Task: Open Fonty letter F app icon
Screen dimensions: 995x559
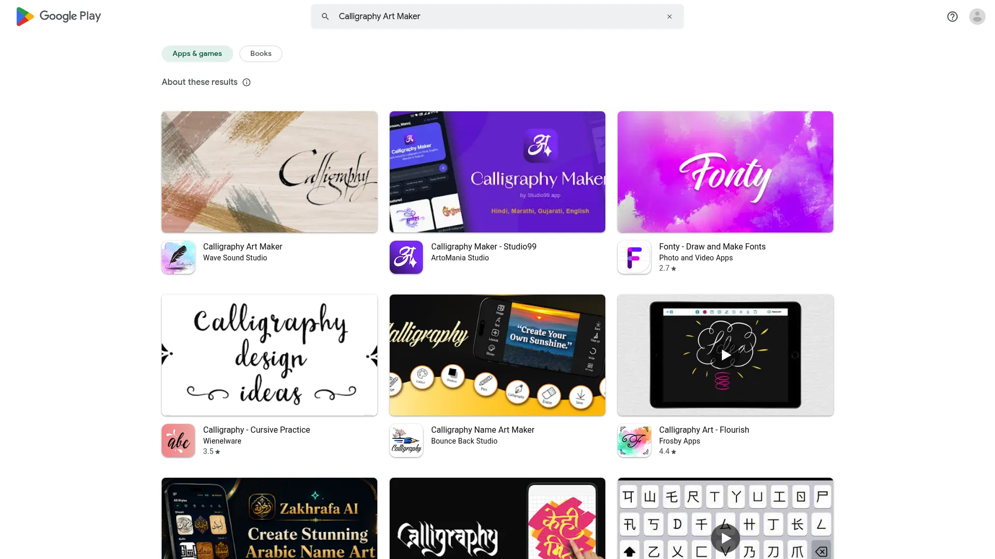Action: tap(634, 257)
